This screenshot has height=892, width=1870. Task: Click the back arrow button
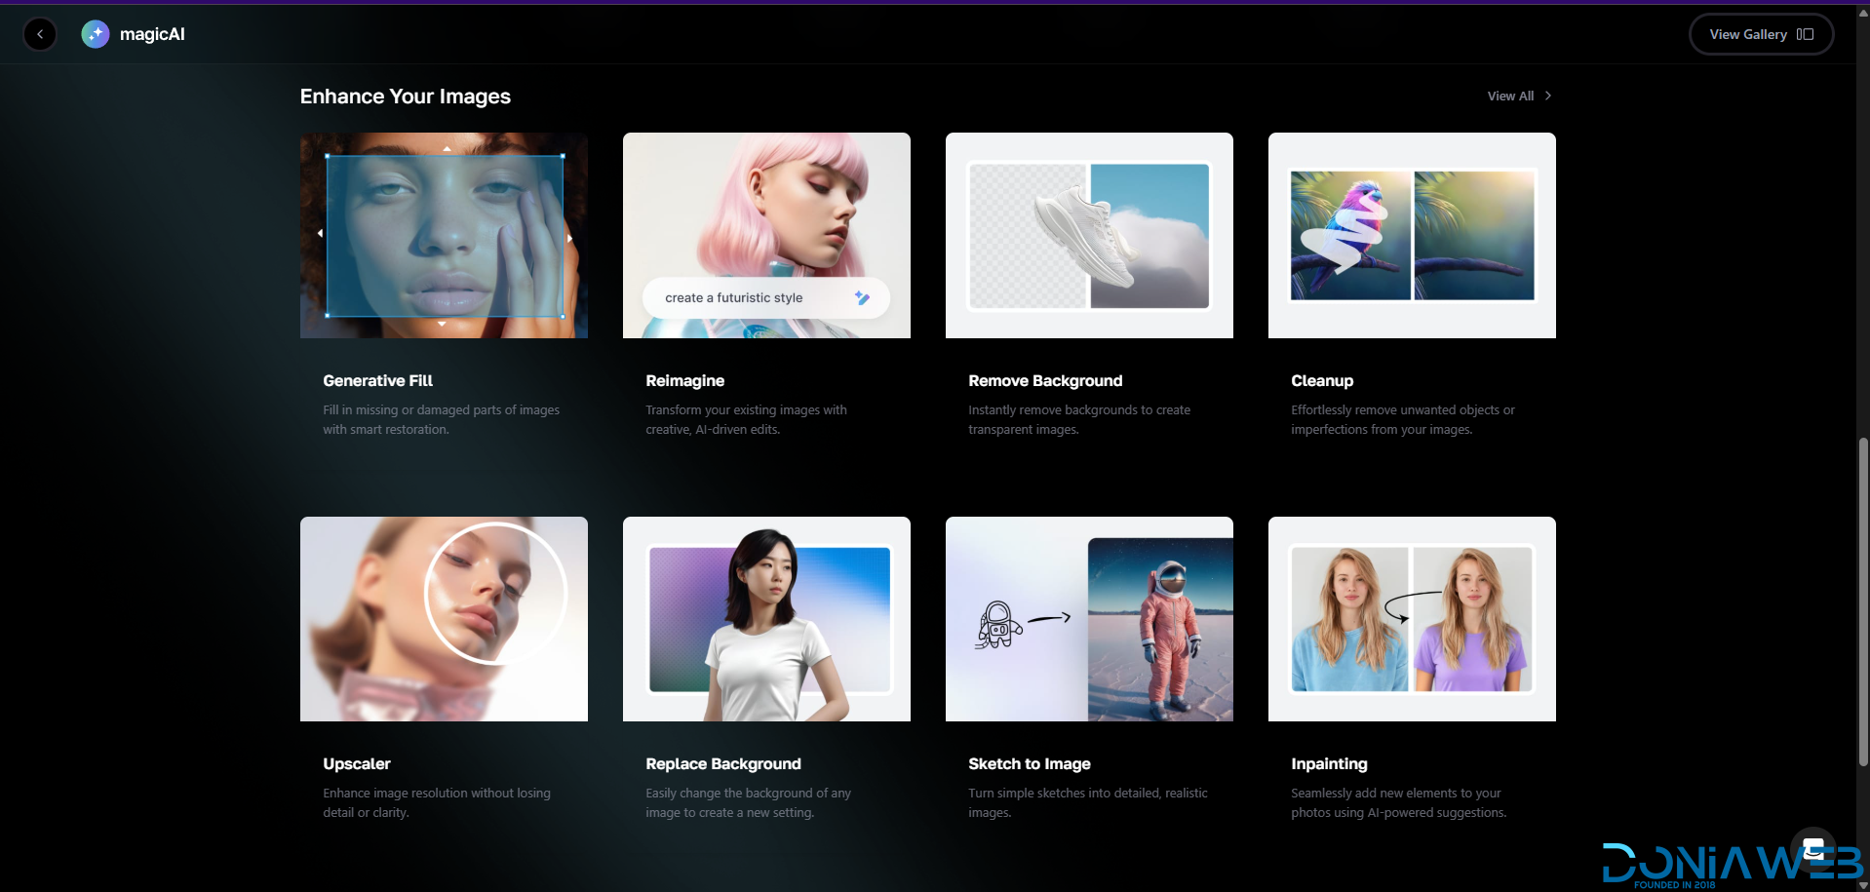(x=40, y=34)
